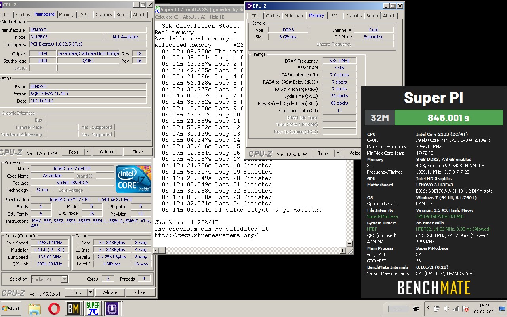The width and height of the screenshot is (507, 317).
Task: Click the FSB:DRAM value 4:16
Action: point(339,68)
